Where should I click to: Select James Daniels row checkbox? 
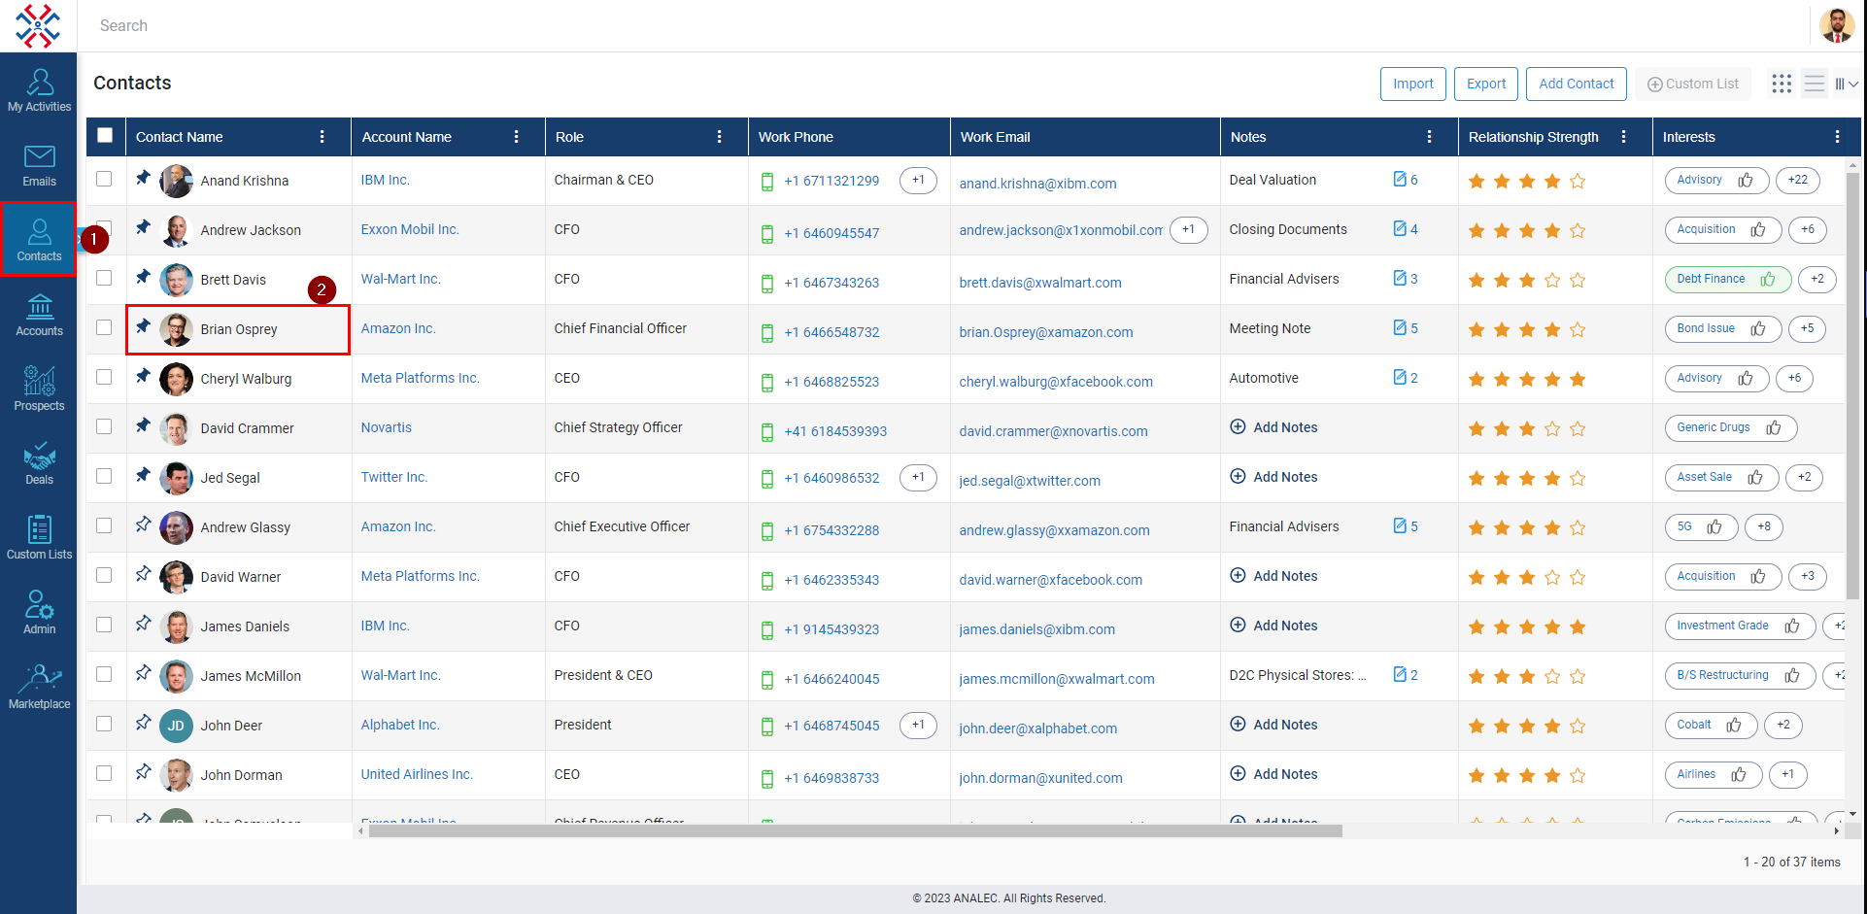point(104,625)
